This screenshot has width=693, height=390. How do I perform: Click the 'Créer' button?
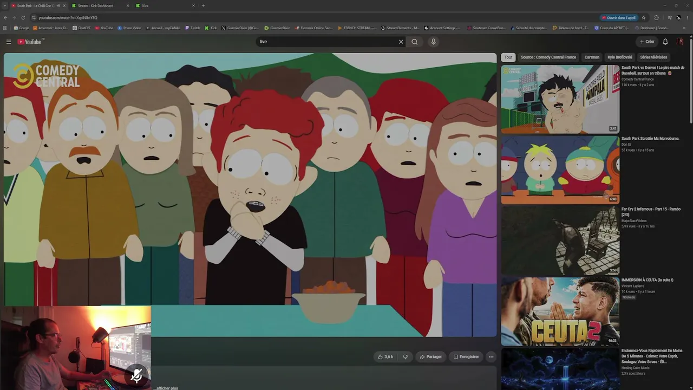pos(647,42)
